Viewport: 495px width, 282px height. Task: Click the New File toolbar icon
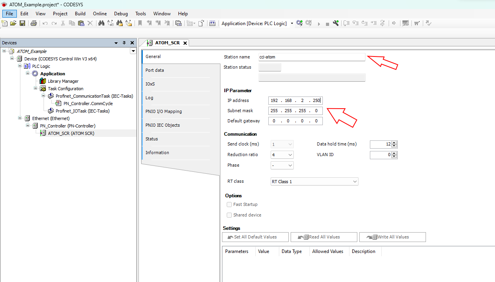(x=5, y=24)
